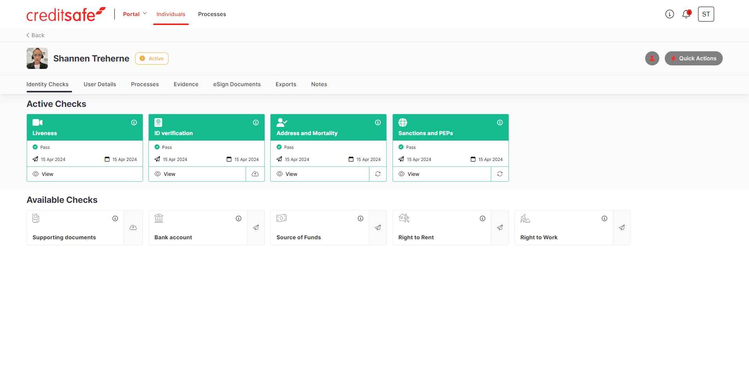Show info for Right to Rent
This screenshot has height=365, width=749.
483,219
